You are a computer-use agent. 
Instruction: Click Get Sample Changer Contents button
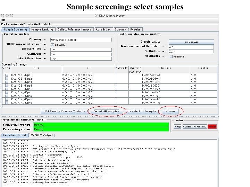pyautogui.click(x=65, y=111)
